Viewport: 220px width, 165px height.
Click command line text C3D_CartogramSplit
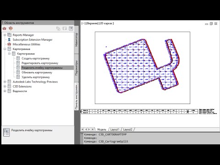click(113, 142)
